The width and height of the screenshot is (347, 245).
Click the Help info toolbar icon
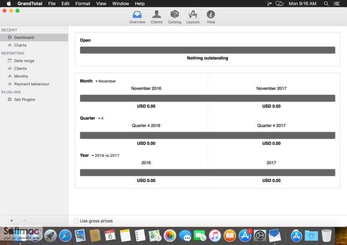point(211,17)
